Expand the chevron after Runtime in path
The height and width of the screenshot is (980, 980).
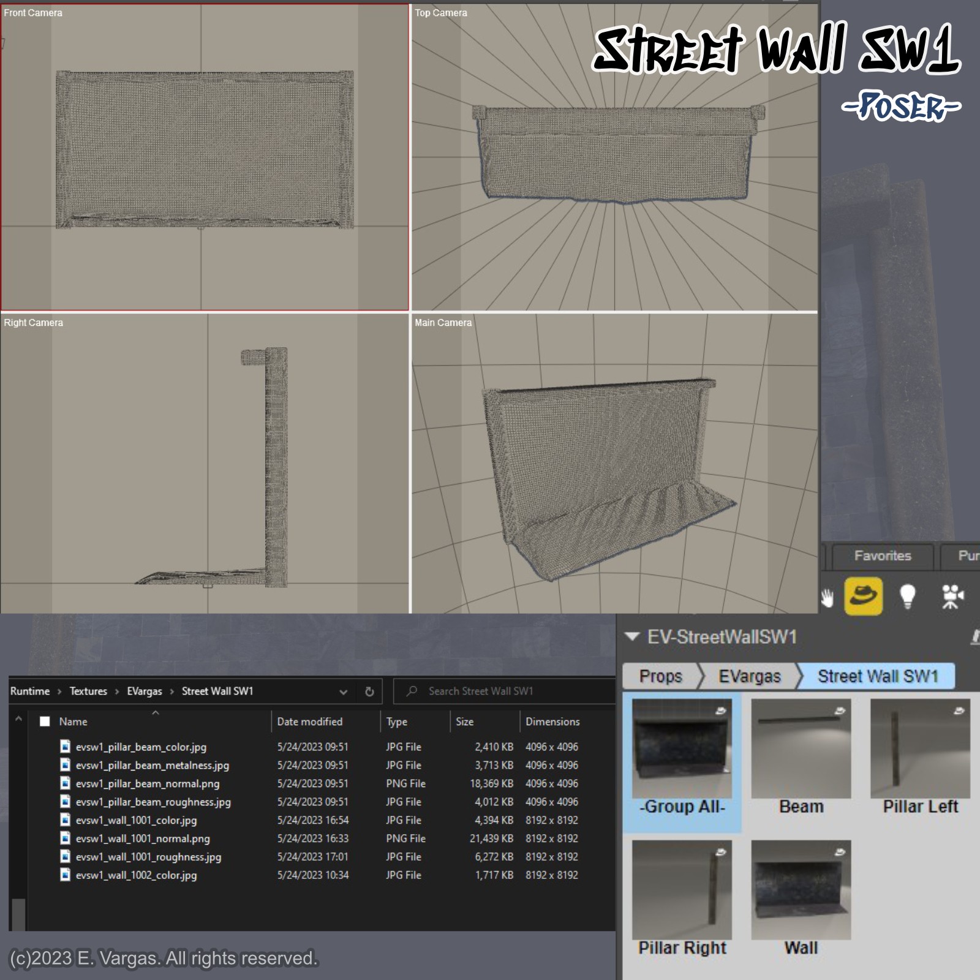59,692
